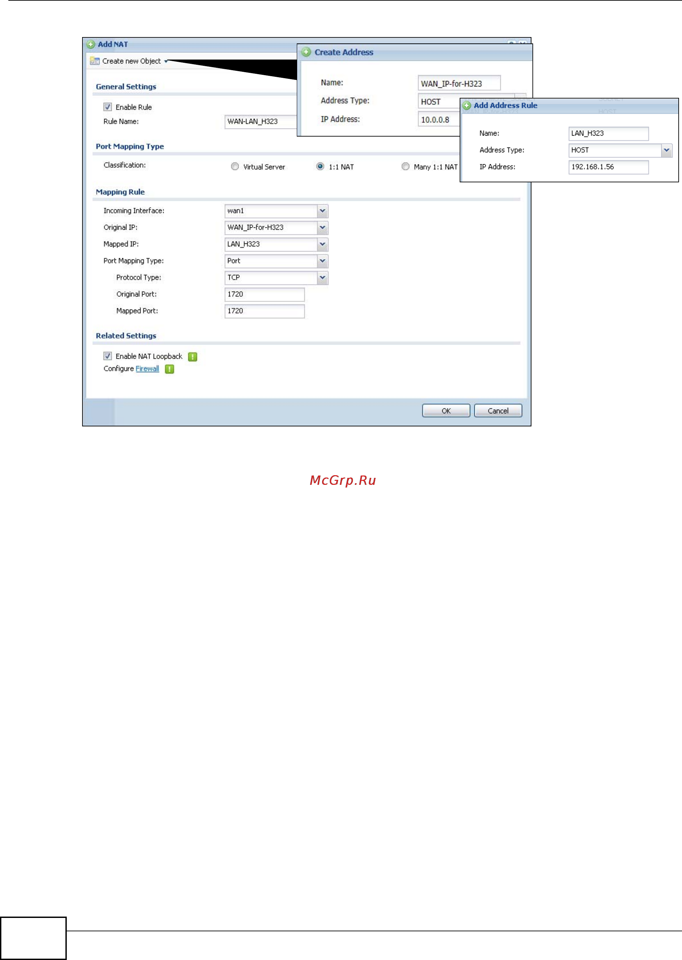This screenshot has width=682, height=960.
Task: Click the Enable NAT Loopback info icon
Action: 193,357
